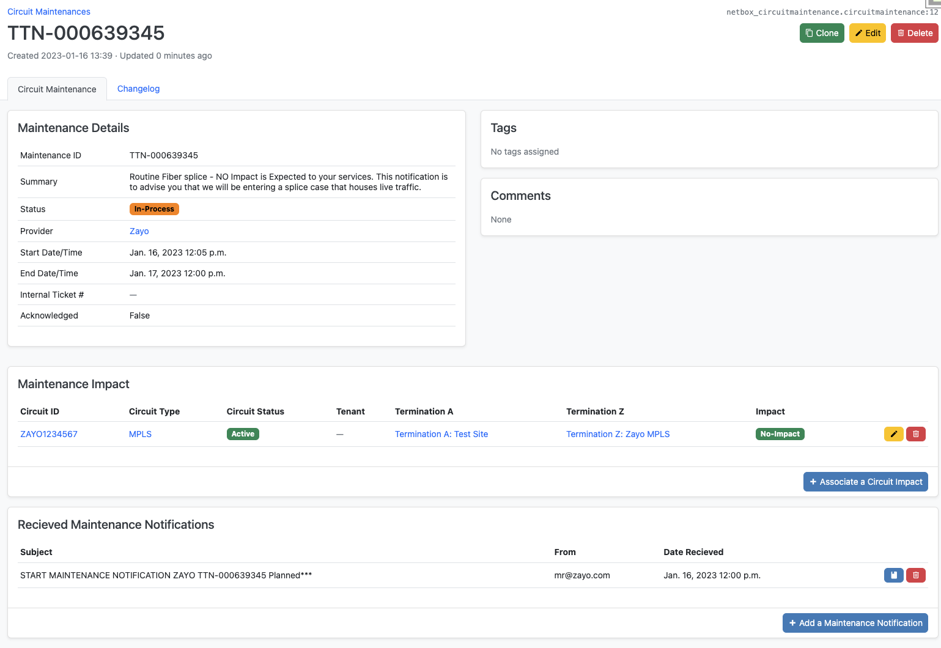Image resolution: width=941 pixels, height=648 pixels.
Task: Switch to the Changelog tab
Action: pyautogui.click(x=138, y=89)
